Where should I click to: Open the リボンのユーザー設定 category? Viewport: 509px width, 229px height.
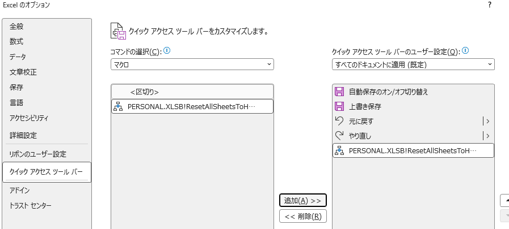(x=47, y=154)
